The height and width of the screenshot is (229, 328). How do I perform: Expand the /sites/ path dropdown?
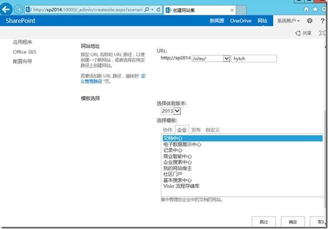[226, 59]
